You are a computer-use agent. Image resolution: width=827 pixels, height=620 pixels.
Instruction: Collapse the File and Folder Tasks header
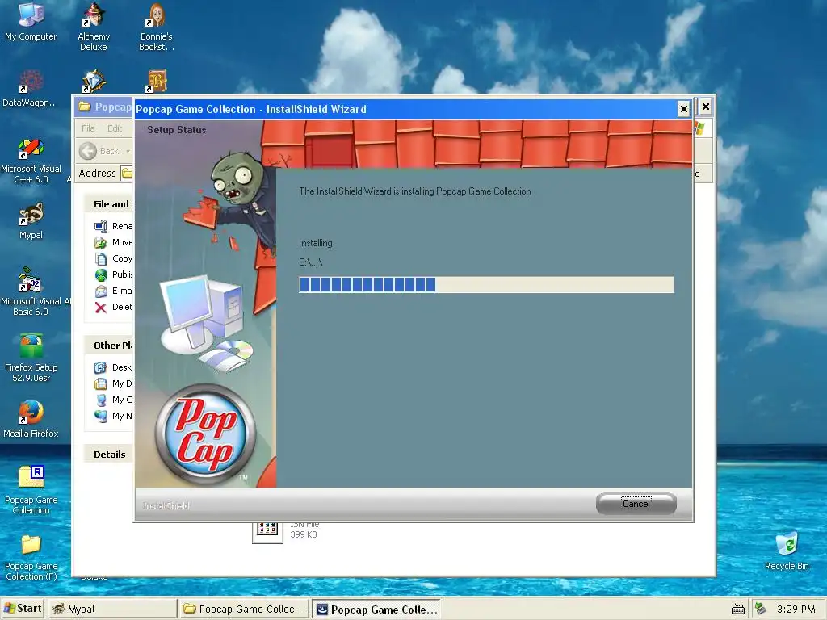point(109,204)
